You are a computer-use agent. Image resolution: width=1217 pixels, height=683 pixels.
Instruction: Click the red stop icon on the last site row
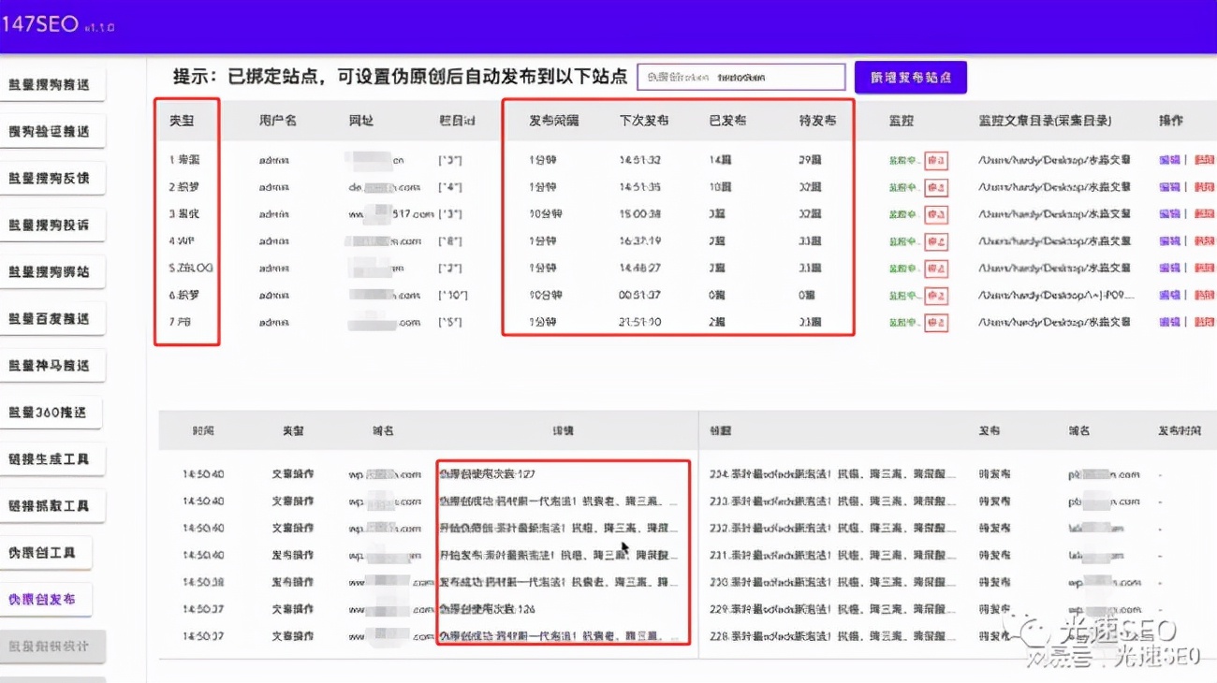click(x=934, y=321)
